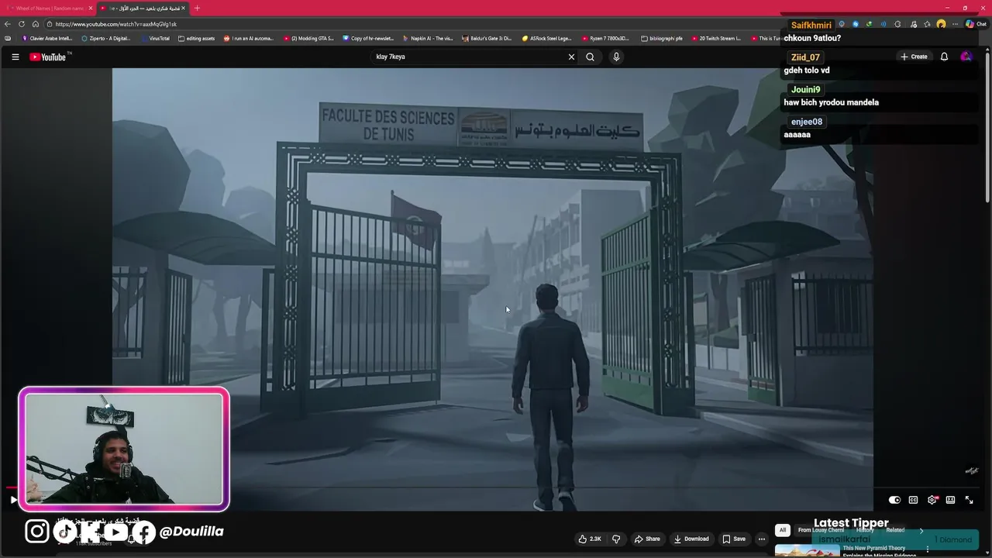Dislike the video
The image size is (992, 558).
point(616,539)
